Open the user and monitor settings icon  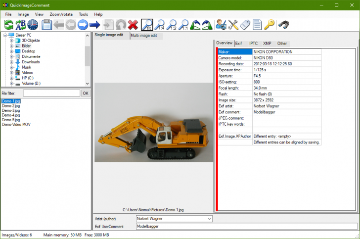(221, 25)
